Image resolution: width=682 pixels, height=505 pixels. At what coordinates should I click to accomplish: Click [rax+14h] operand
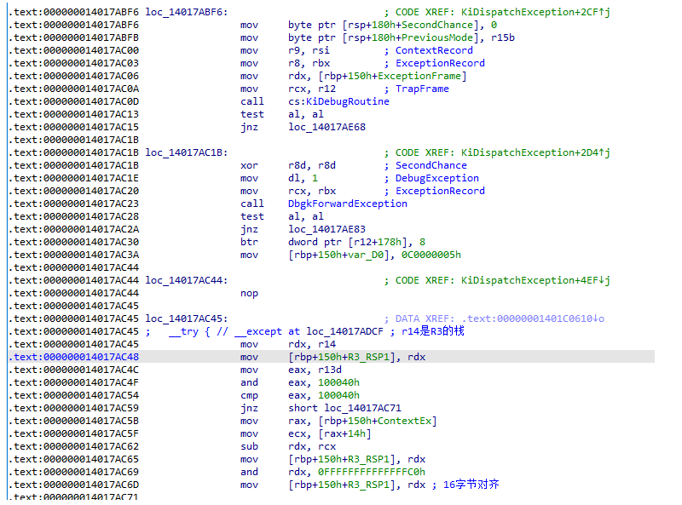click(344, 433)
